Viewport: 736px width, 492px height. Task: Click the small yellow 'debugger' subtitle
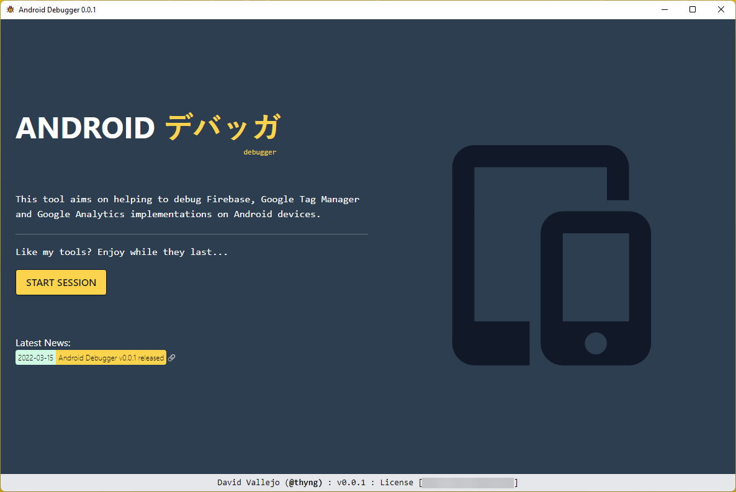(x=259, y=152)
